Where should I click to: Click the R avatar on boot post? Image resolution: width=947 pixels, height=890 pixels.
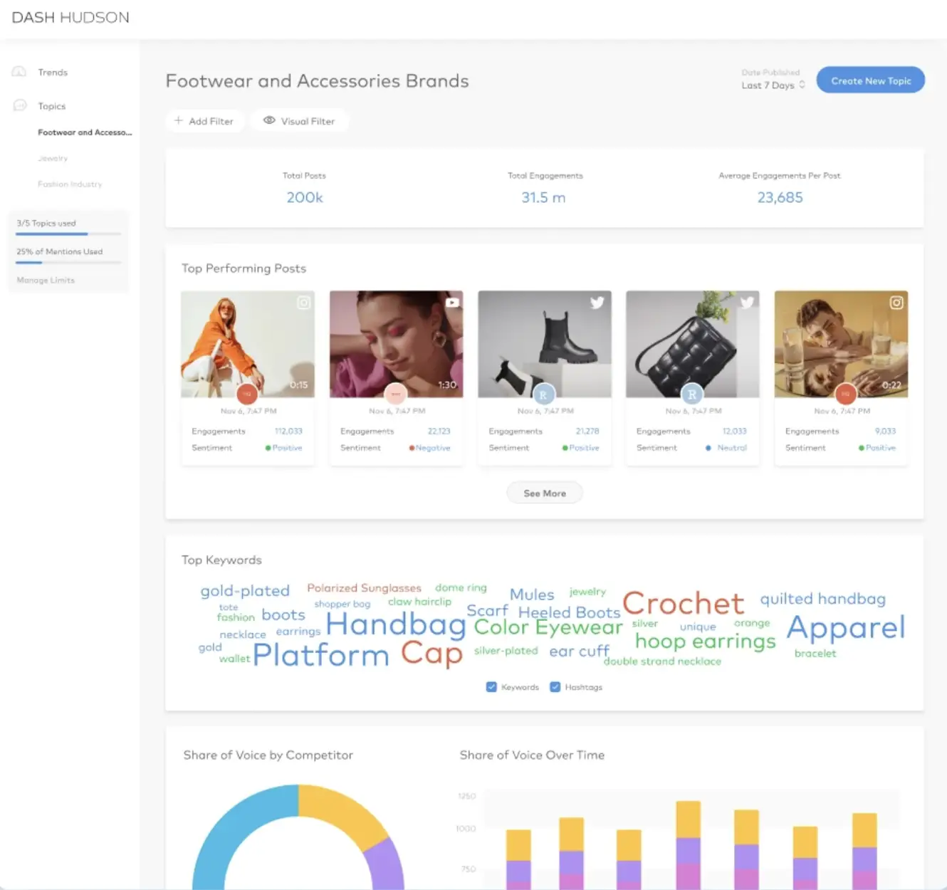[543, 394]
